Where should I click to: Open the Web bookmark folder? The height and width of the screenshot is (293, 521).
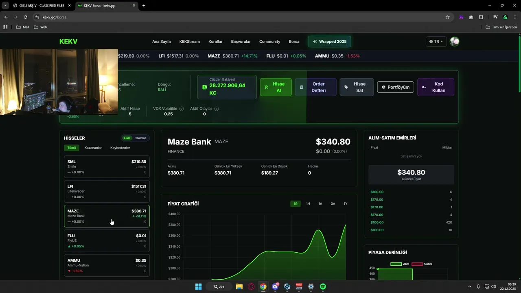coord(40,27)
